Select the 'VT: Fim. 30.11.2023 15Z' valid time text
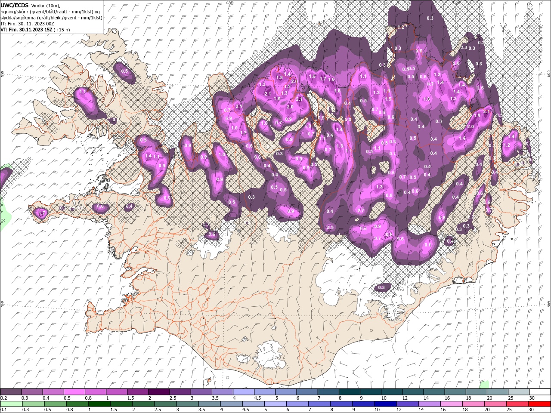 [26, 30]
